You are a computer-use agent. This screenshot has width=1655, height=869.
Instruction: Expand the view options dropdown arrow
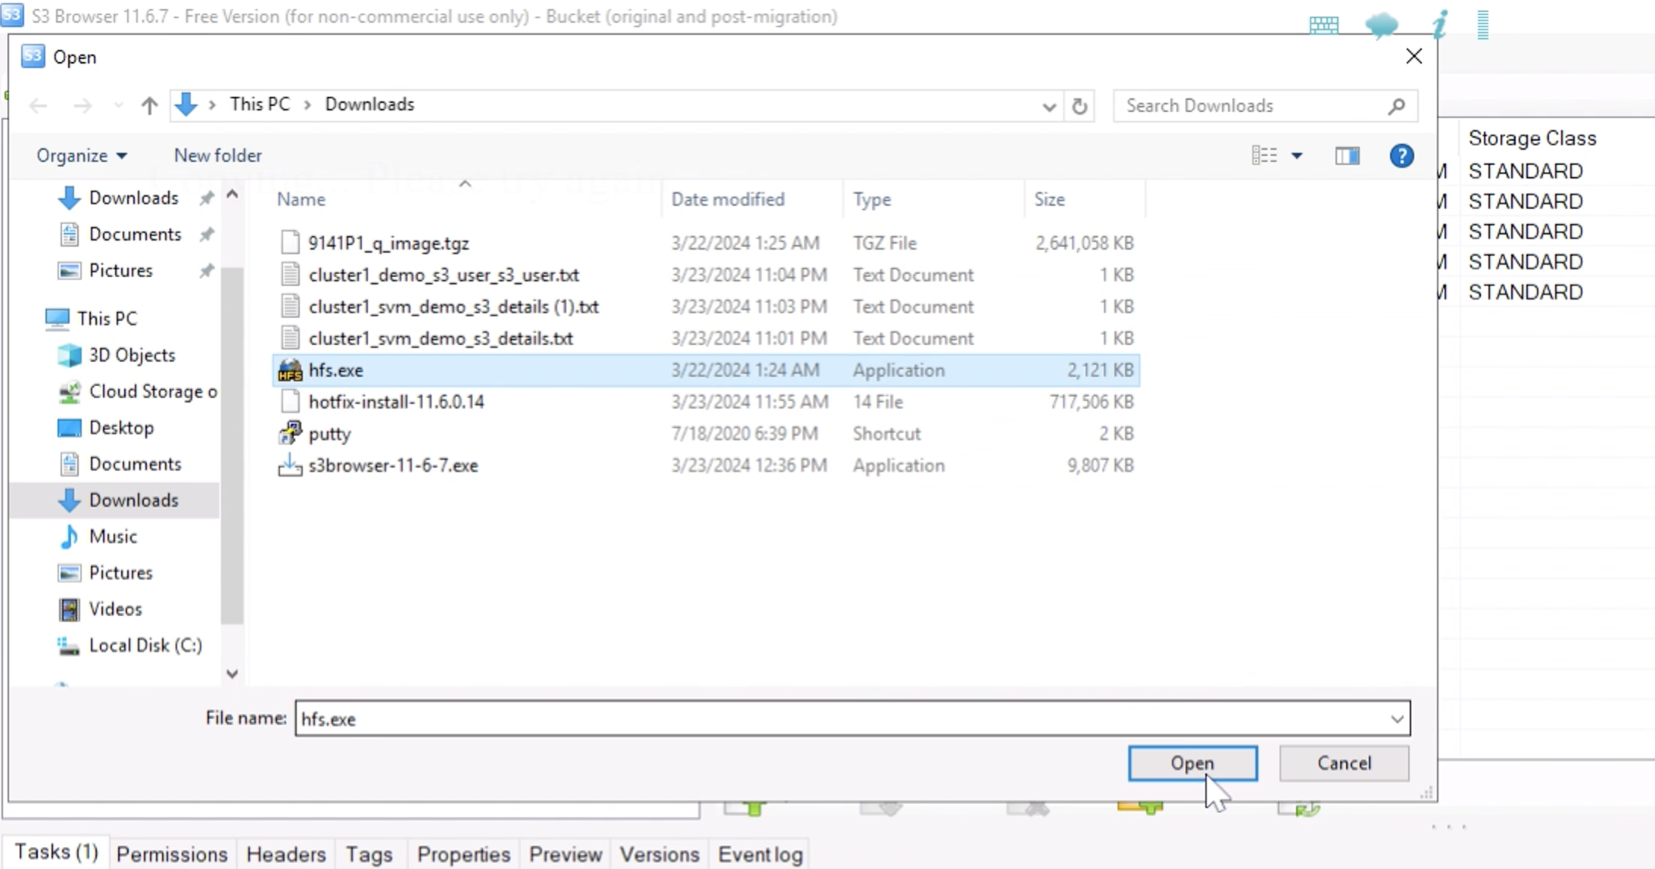pyautogui.click(x=1295, y=155)
